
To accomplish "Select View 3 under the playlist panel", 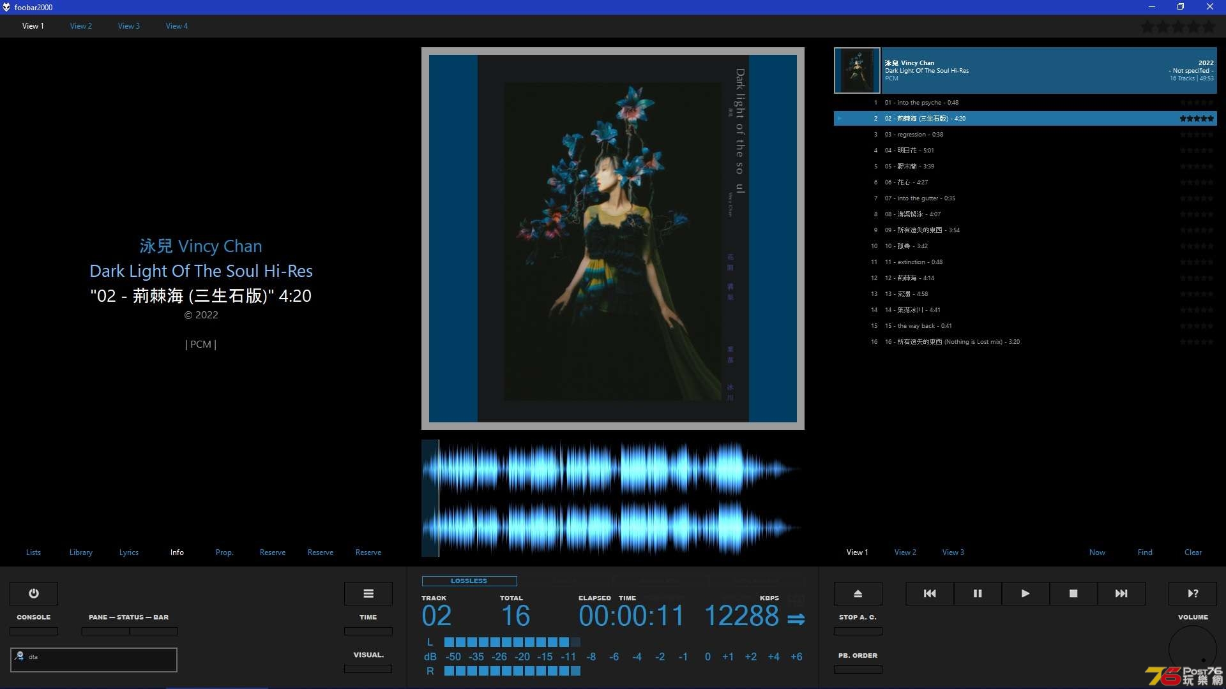I will click(953, 552).
